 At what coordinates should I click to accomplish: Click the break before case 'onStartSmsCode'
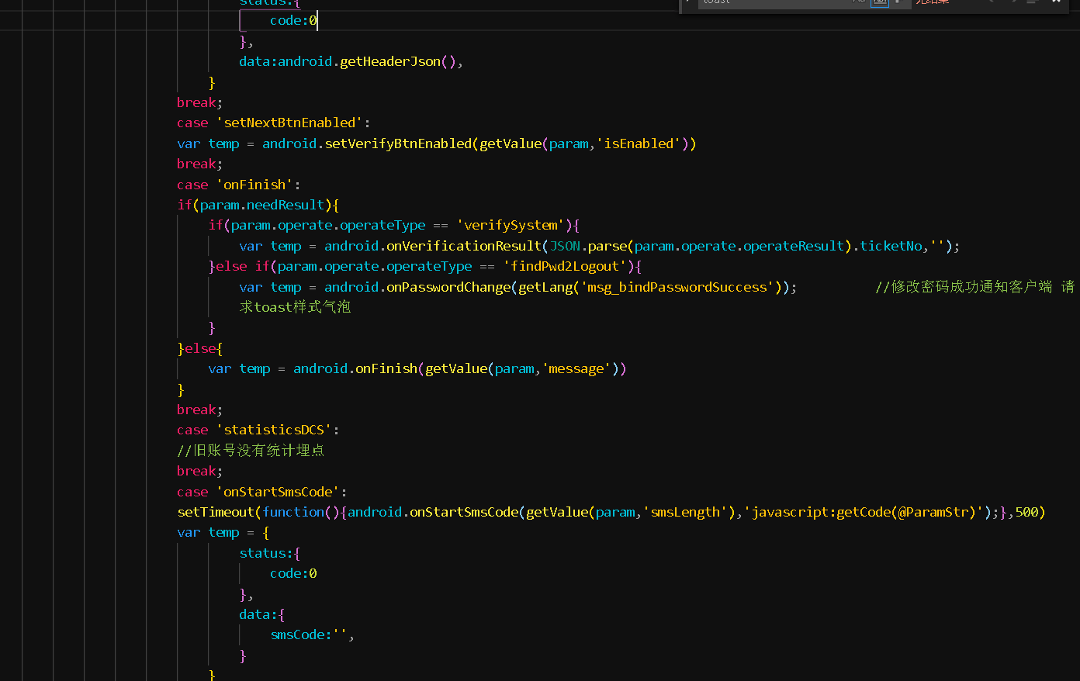(200, 471)
